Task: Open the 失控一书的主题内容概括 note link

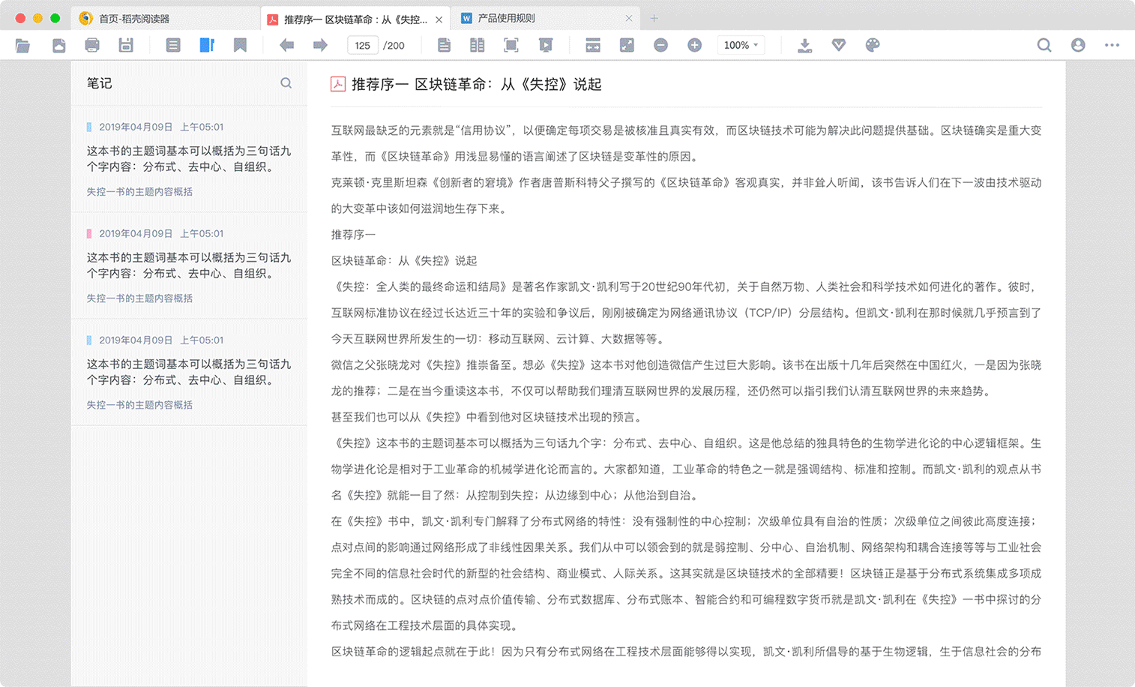Action: (139, 191)
